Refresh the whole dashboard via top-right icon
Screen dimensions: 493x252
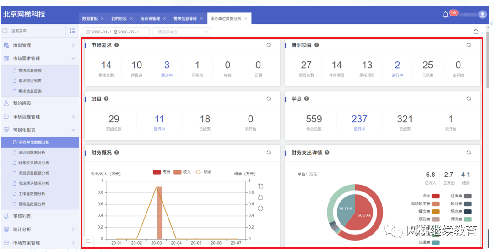[x=476, y=32]
